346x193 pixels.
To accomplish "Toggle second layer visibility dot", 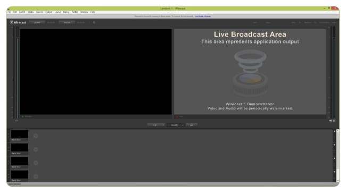I will (x=334, y=145).
